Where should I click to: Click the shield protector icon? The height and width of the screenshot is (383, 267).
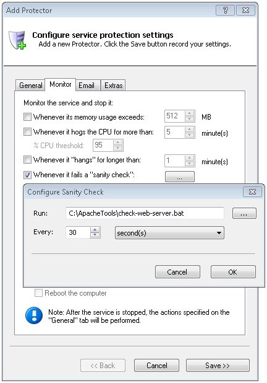(x=17, y=40)
